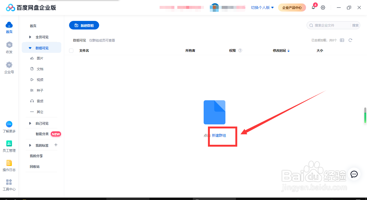
Task: Open 收发 panel in left sidebar
Action: click(x=9, y=48)
